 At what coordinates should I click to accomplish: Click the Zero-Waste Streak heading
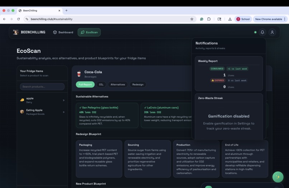210,98
